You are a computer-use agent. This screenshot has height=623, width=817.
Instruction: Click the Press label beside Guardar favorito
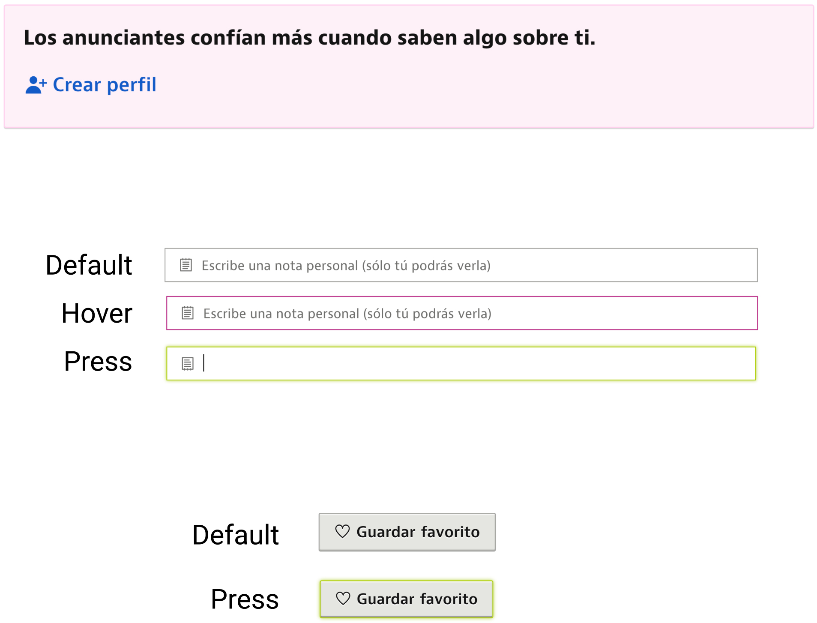pyautogui.click(x=245, y=599)
